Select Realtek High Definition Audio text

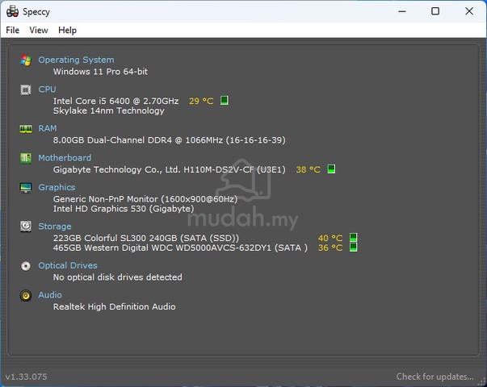click(115, 306)
